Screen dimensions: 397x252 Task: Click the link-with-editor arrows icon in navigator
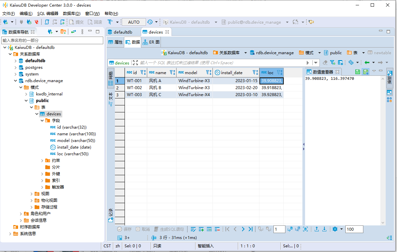(x=74, y=32)
